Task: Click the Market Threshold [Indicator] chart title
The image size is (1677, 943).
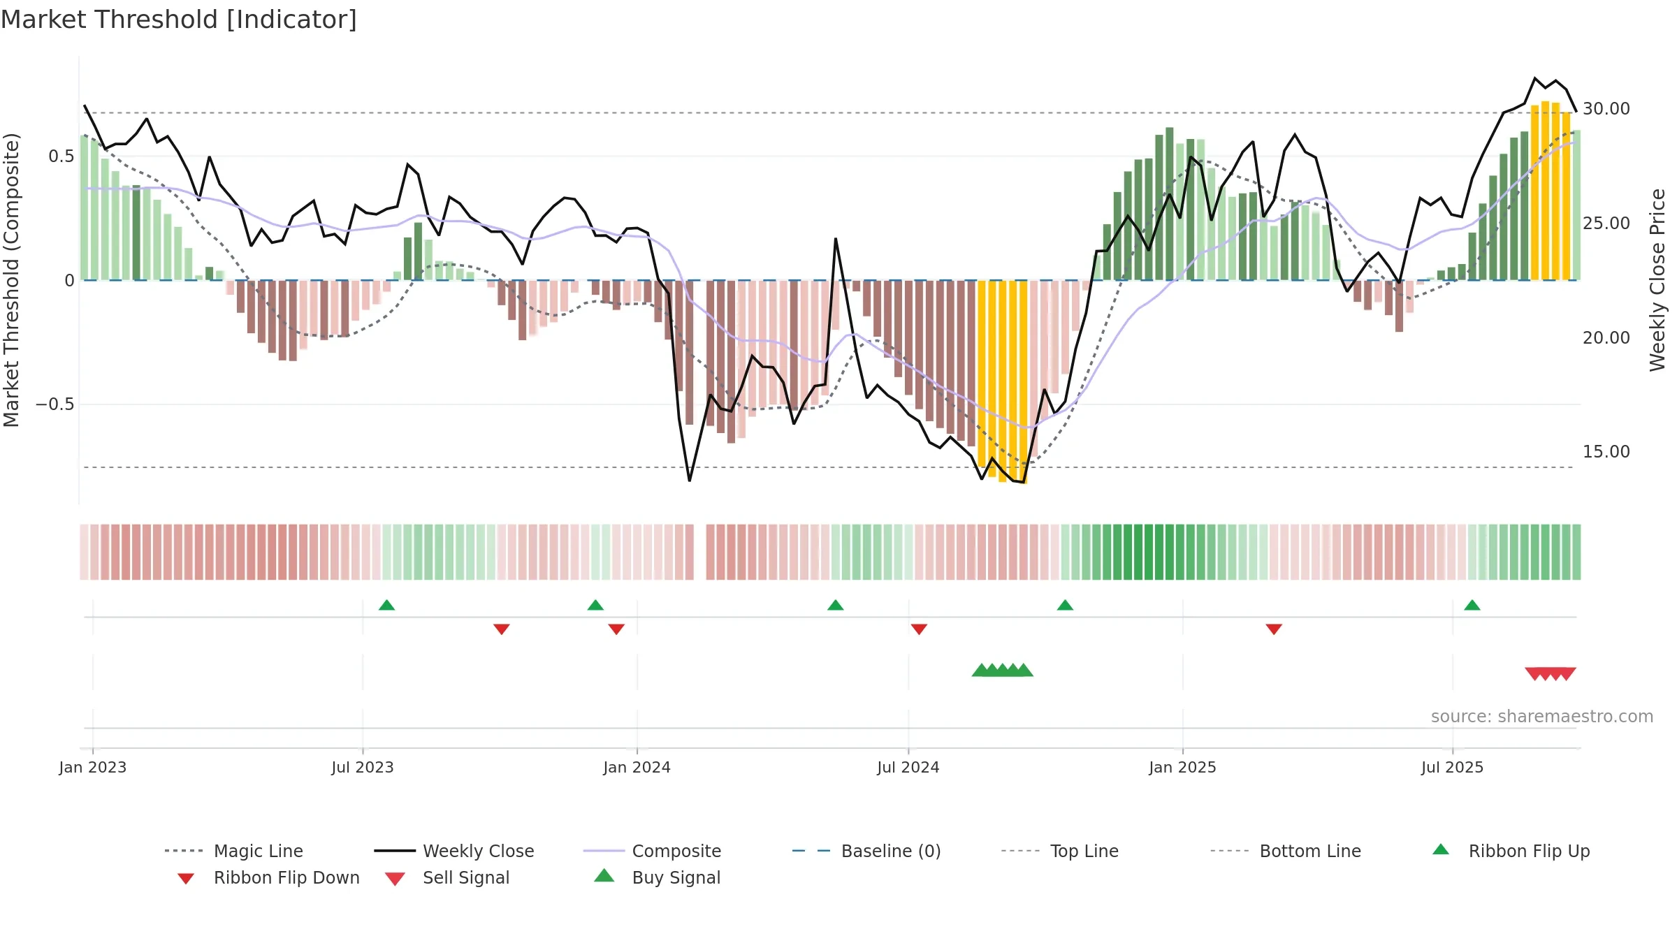Action: pyautogui.click(x=179, y=20)
